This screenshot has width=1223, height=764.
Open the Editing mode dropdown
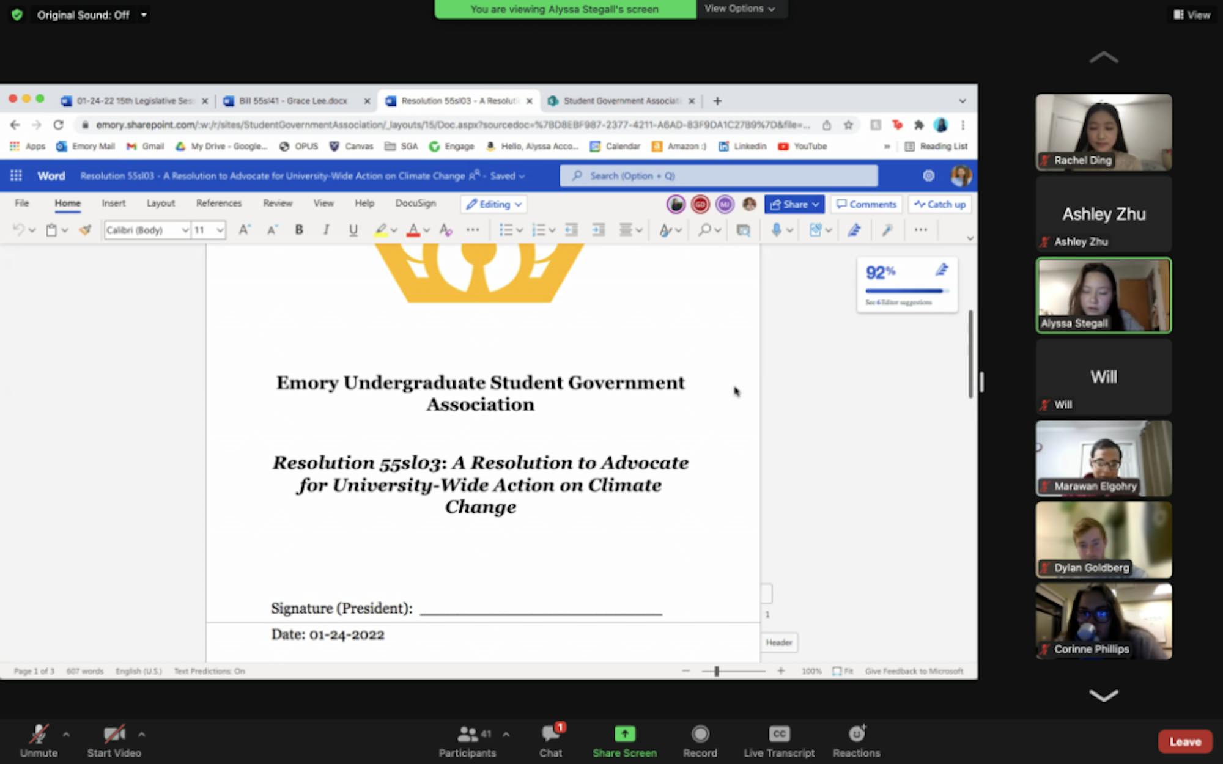pos(493,204)
